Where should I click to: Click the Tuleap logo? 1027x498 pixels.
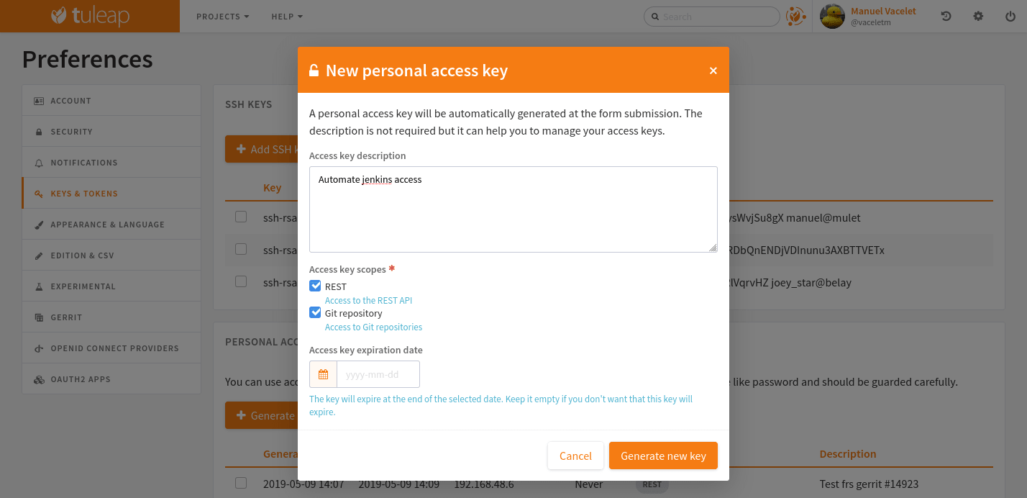(89, 16)
